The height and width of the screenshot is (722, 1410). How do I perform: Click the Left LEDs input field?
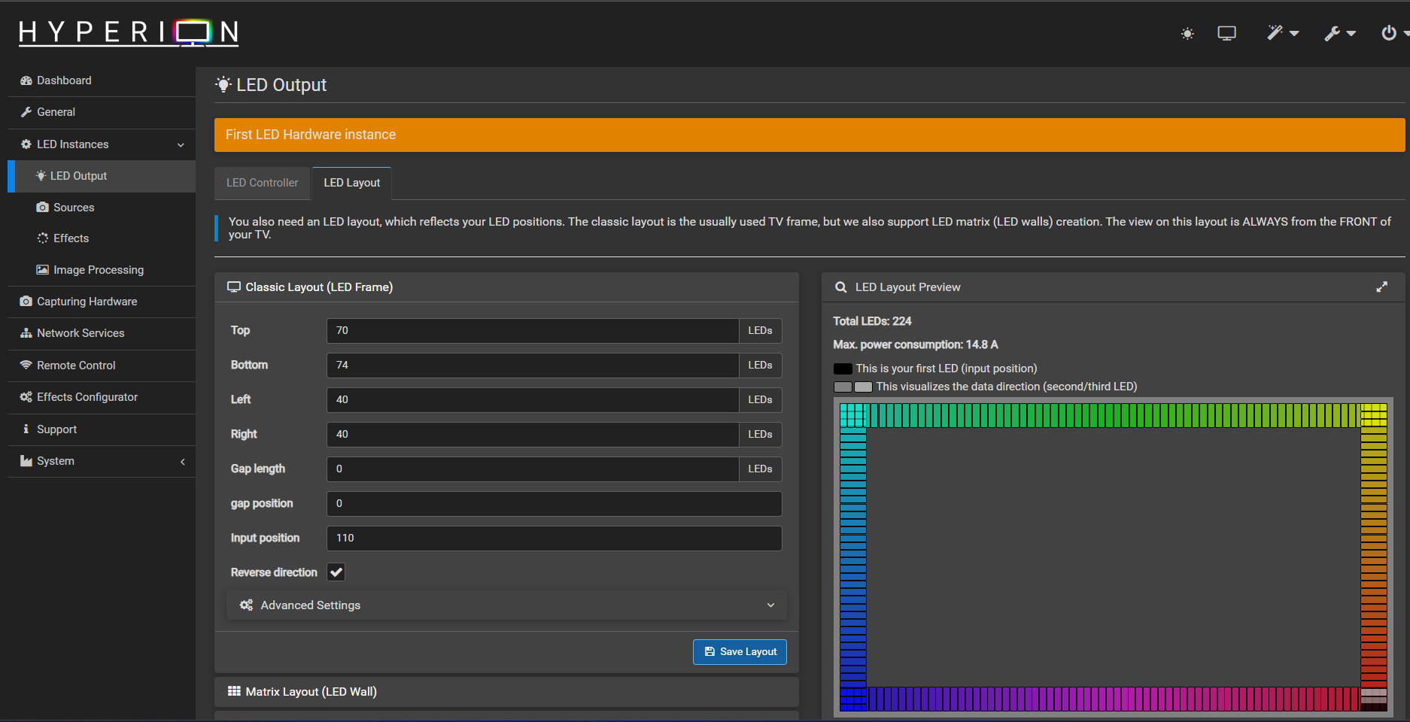533,400
